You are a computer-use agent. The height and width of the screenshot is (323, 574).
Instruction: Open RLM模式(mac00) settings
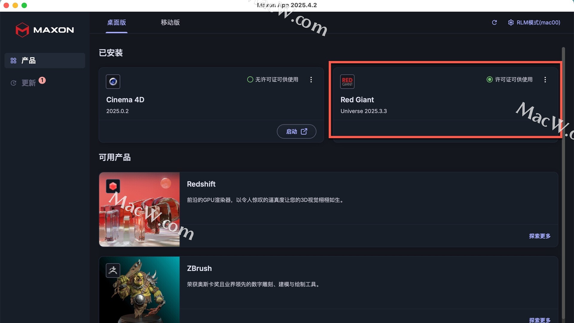coord(534,22)
